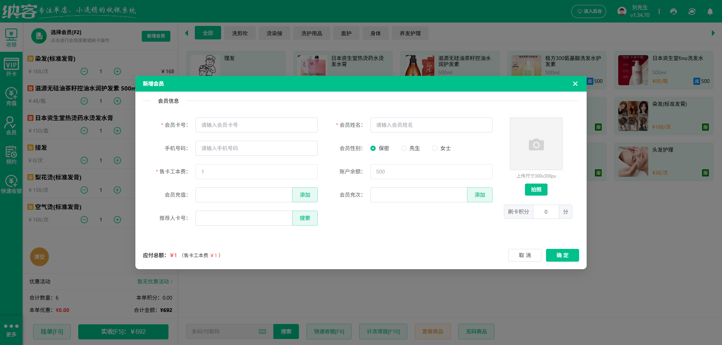Increase quantity of 日本资生堂热烫药水烫发水膏
This screenshot has height=345, width=722.
[x=117, y=131]
